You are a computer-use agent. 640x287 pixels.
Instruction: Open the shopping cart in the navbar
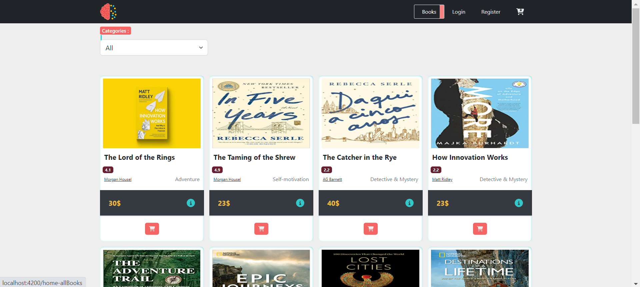click(520, 12)
